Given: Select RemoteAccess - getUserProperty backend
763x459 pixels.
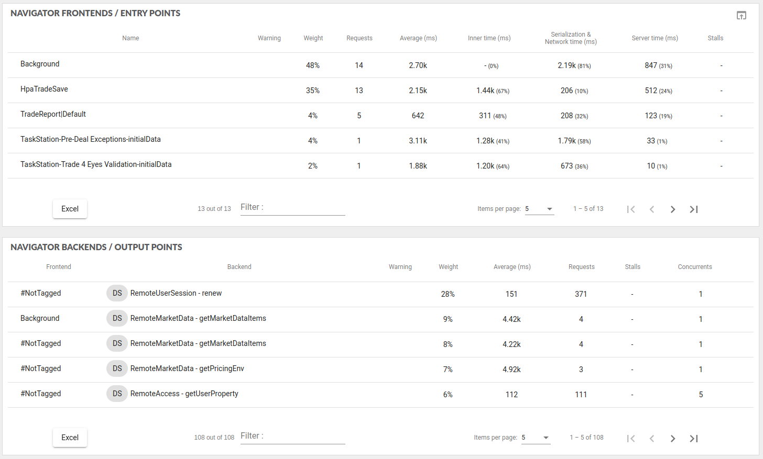Looking at the screenshot, I should coord(184,394).
